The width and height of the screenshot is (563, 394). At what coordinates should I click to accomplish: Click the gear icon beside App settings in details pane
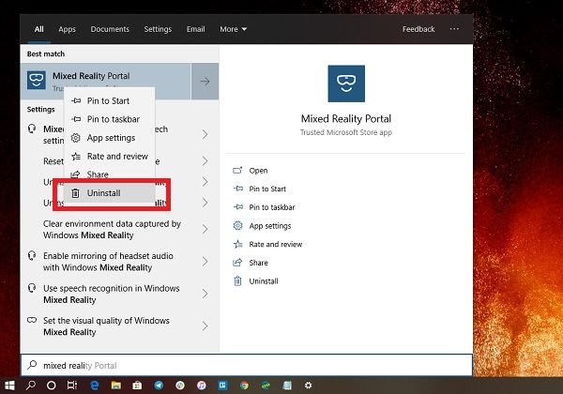237,225
